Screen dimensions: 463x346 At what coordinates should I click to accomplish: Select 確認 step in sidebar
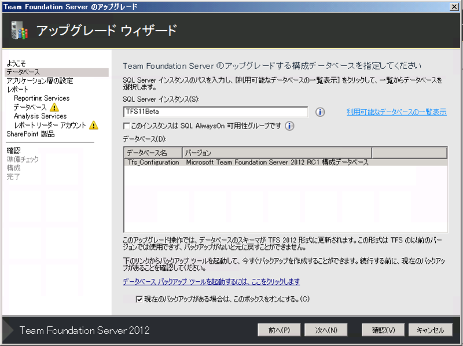13,150
